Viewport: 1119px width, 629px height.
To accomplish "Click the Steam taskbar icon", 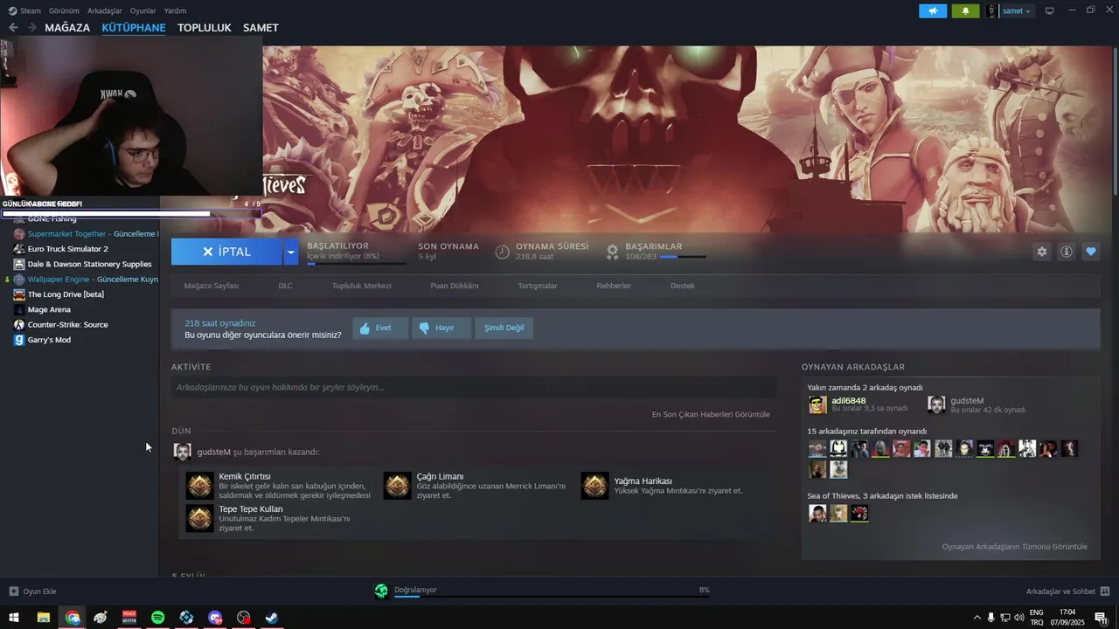I will click(272, 618).
